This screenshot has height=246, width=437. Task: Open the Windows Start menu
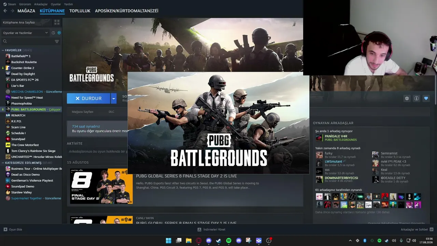tap(168, 241)
